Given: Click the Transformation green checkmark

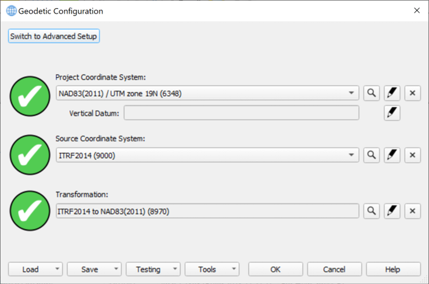Looking at the screenshot, I should [x=30, y=211].
